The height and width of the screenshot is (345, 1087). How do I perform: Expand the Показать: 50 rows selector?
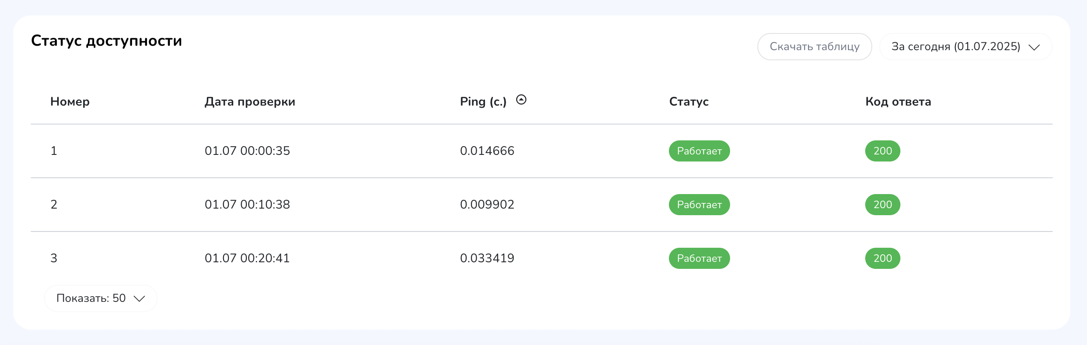pos(101,298)
